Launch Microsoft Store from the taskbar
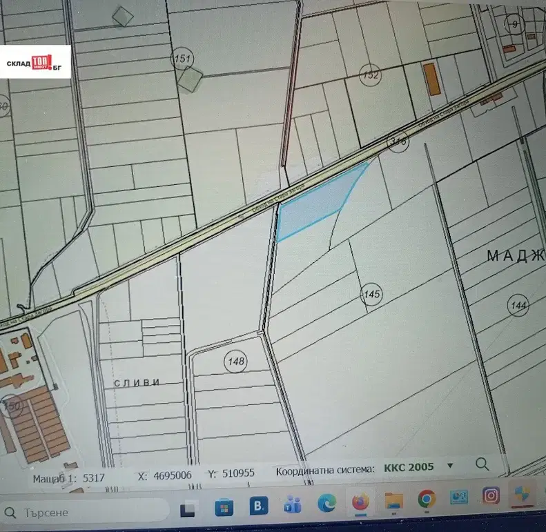This screenshot has height=532, width=546. pos(224,508)
